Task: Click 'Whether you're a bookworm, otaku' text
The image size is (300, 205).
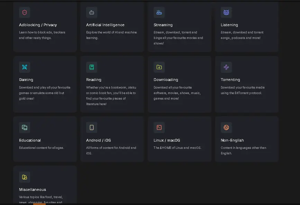Action: [111, 88]
